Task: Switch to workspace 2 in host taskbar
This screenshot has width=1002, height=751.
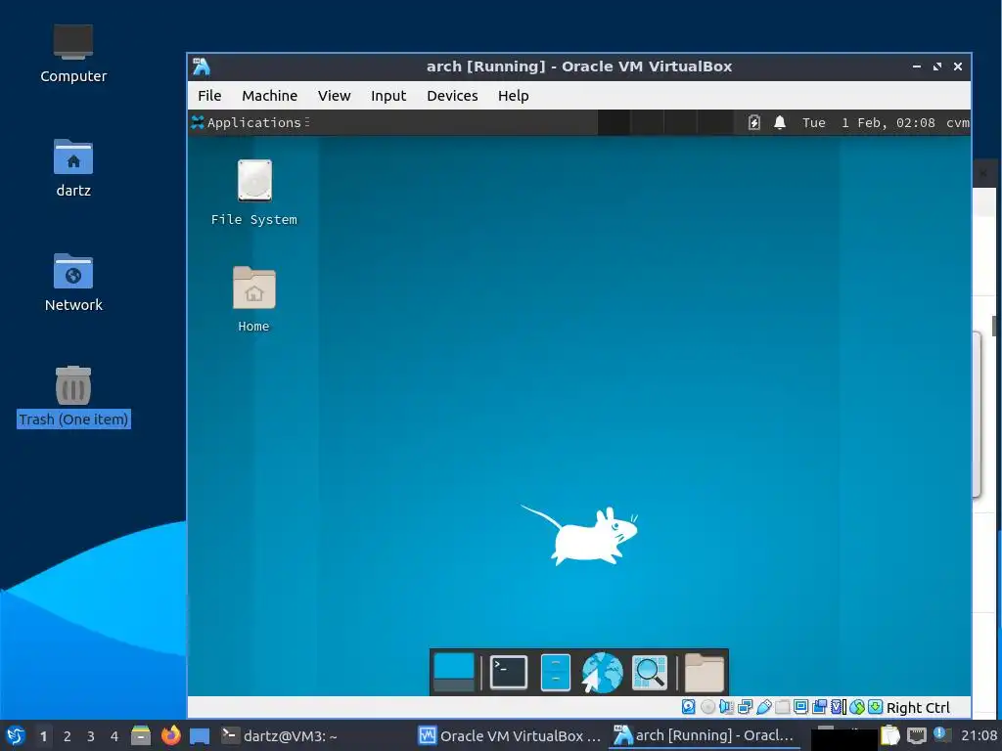Action: (68, 736)
